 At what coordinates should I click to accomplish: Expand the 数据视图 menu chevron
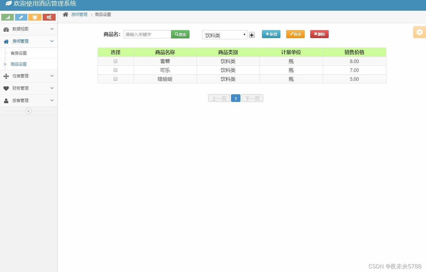[x=52, y=29]
